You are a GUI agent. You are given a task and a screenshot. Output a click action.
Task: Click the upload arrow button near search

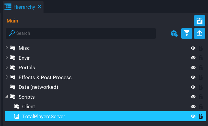coord(199,33)
